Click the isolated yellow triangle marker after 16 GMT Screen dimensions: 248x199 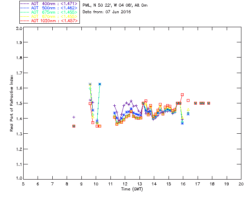tap(188, 110)
